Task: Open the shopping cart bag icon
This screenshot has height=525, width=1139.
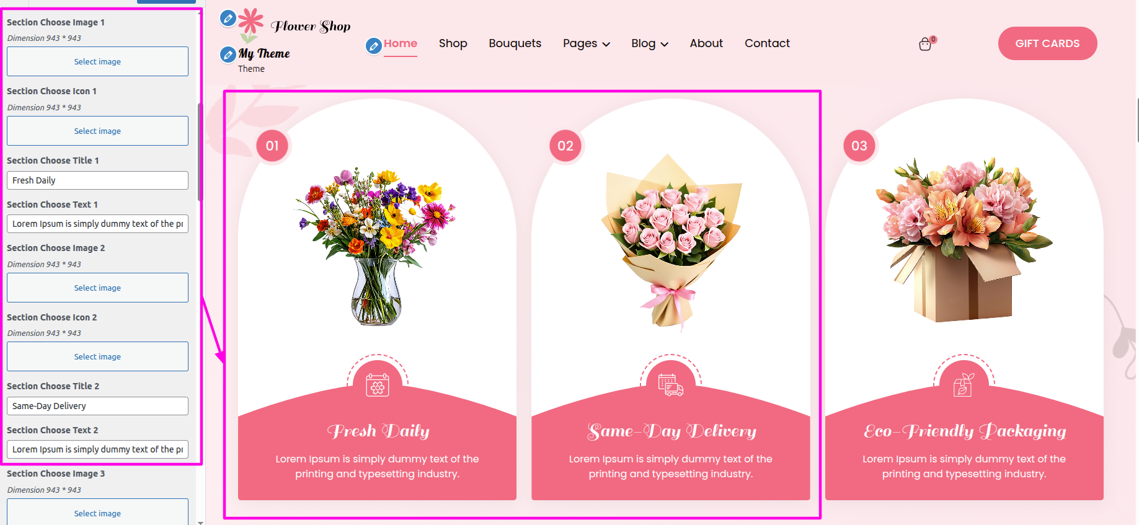Action: click(925, 44)
